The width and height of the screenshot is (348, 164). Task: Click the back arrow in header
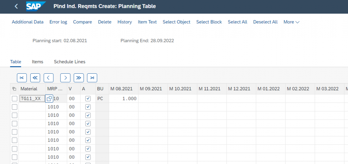click(x=16, y=6)
